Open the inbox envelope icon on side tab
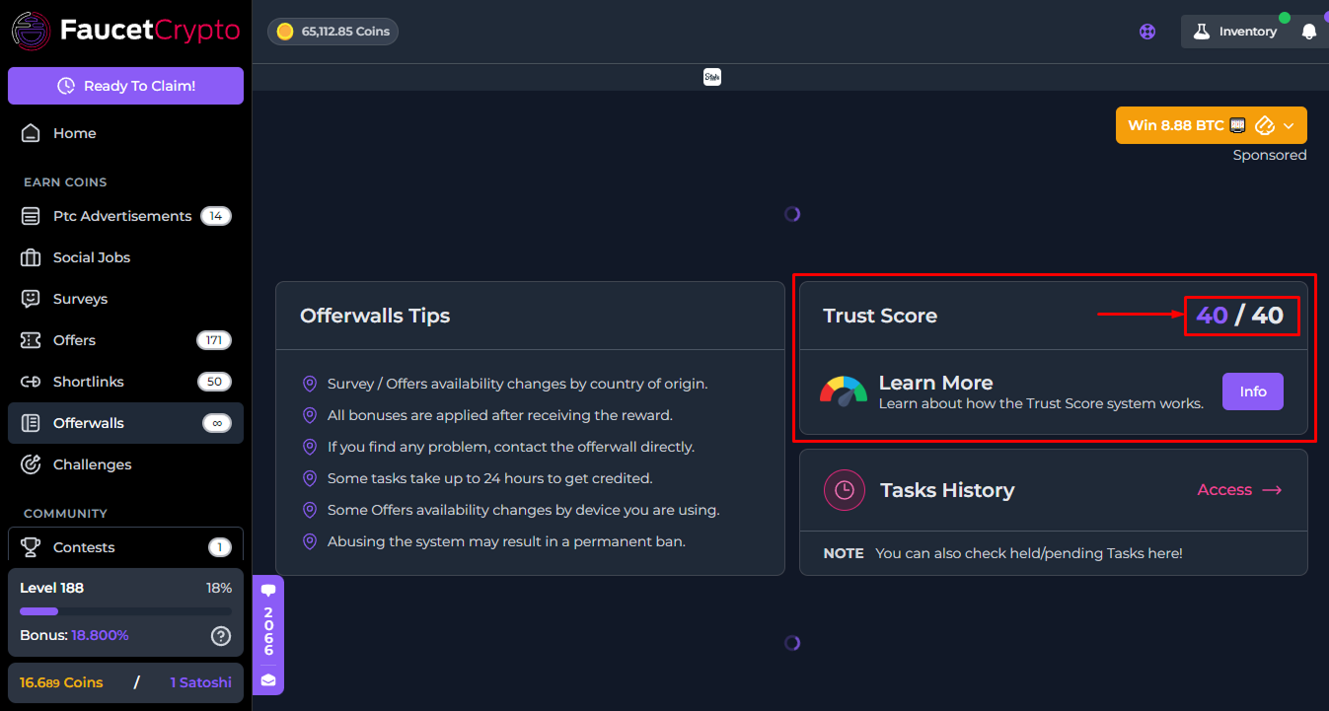This screenshot has height=711, width=1329. point(268,679)
